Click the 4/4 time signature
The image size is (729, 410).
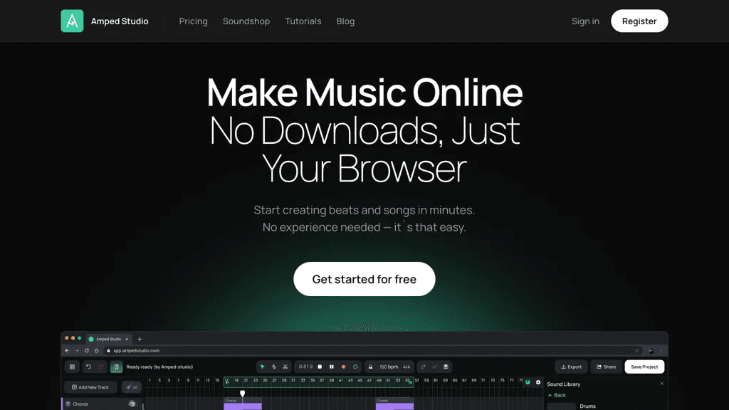(x=407, y=367)
